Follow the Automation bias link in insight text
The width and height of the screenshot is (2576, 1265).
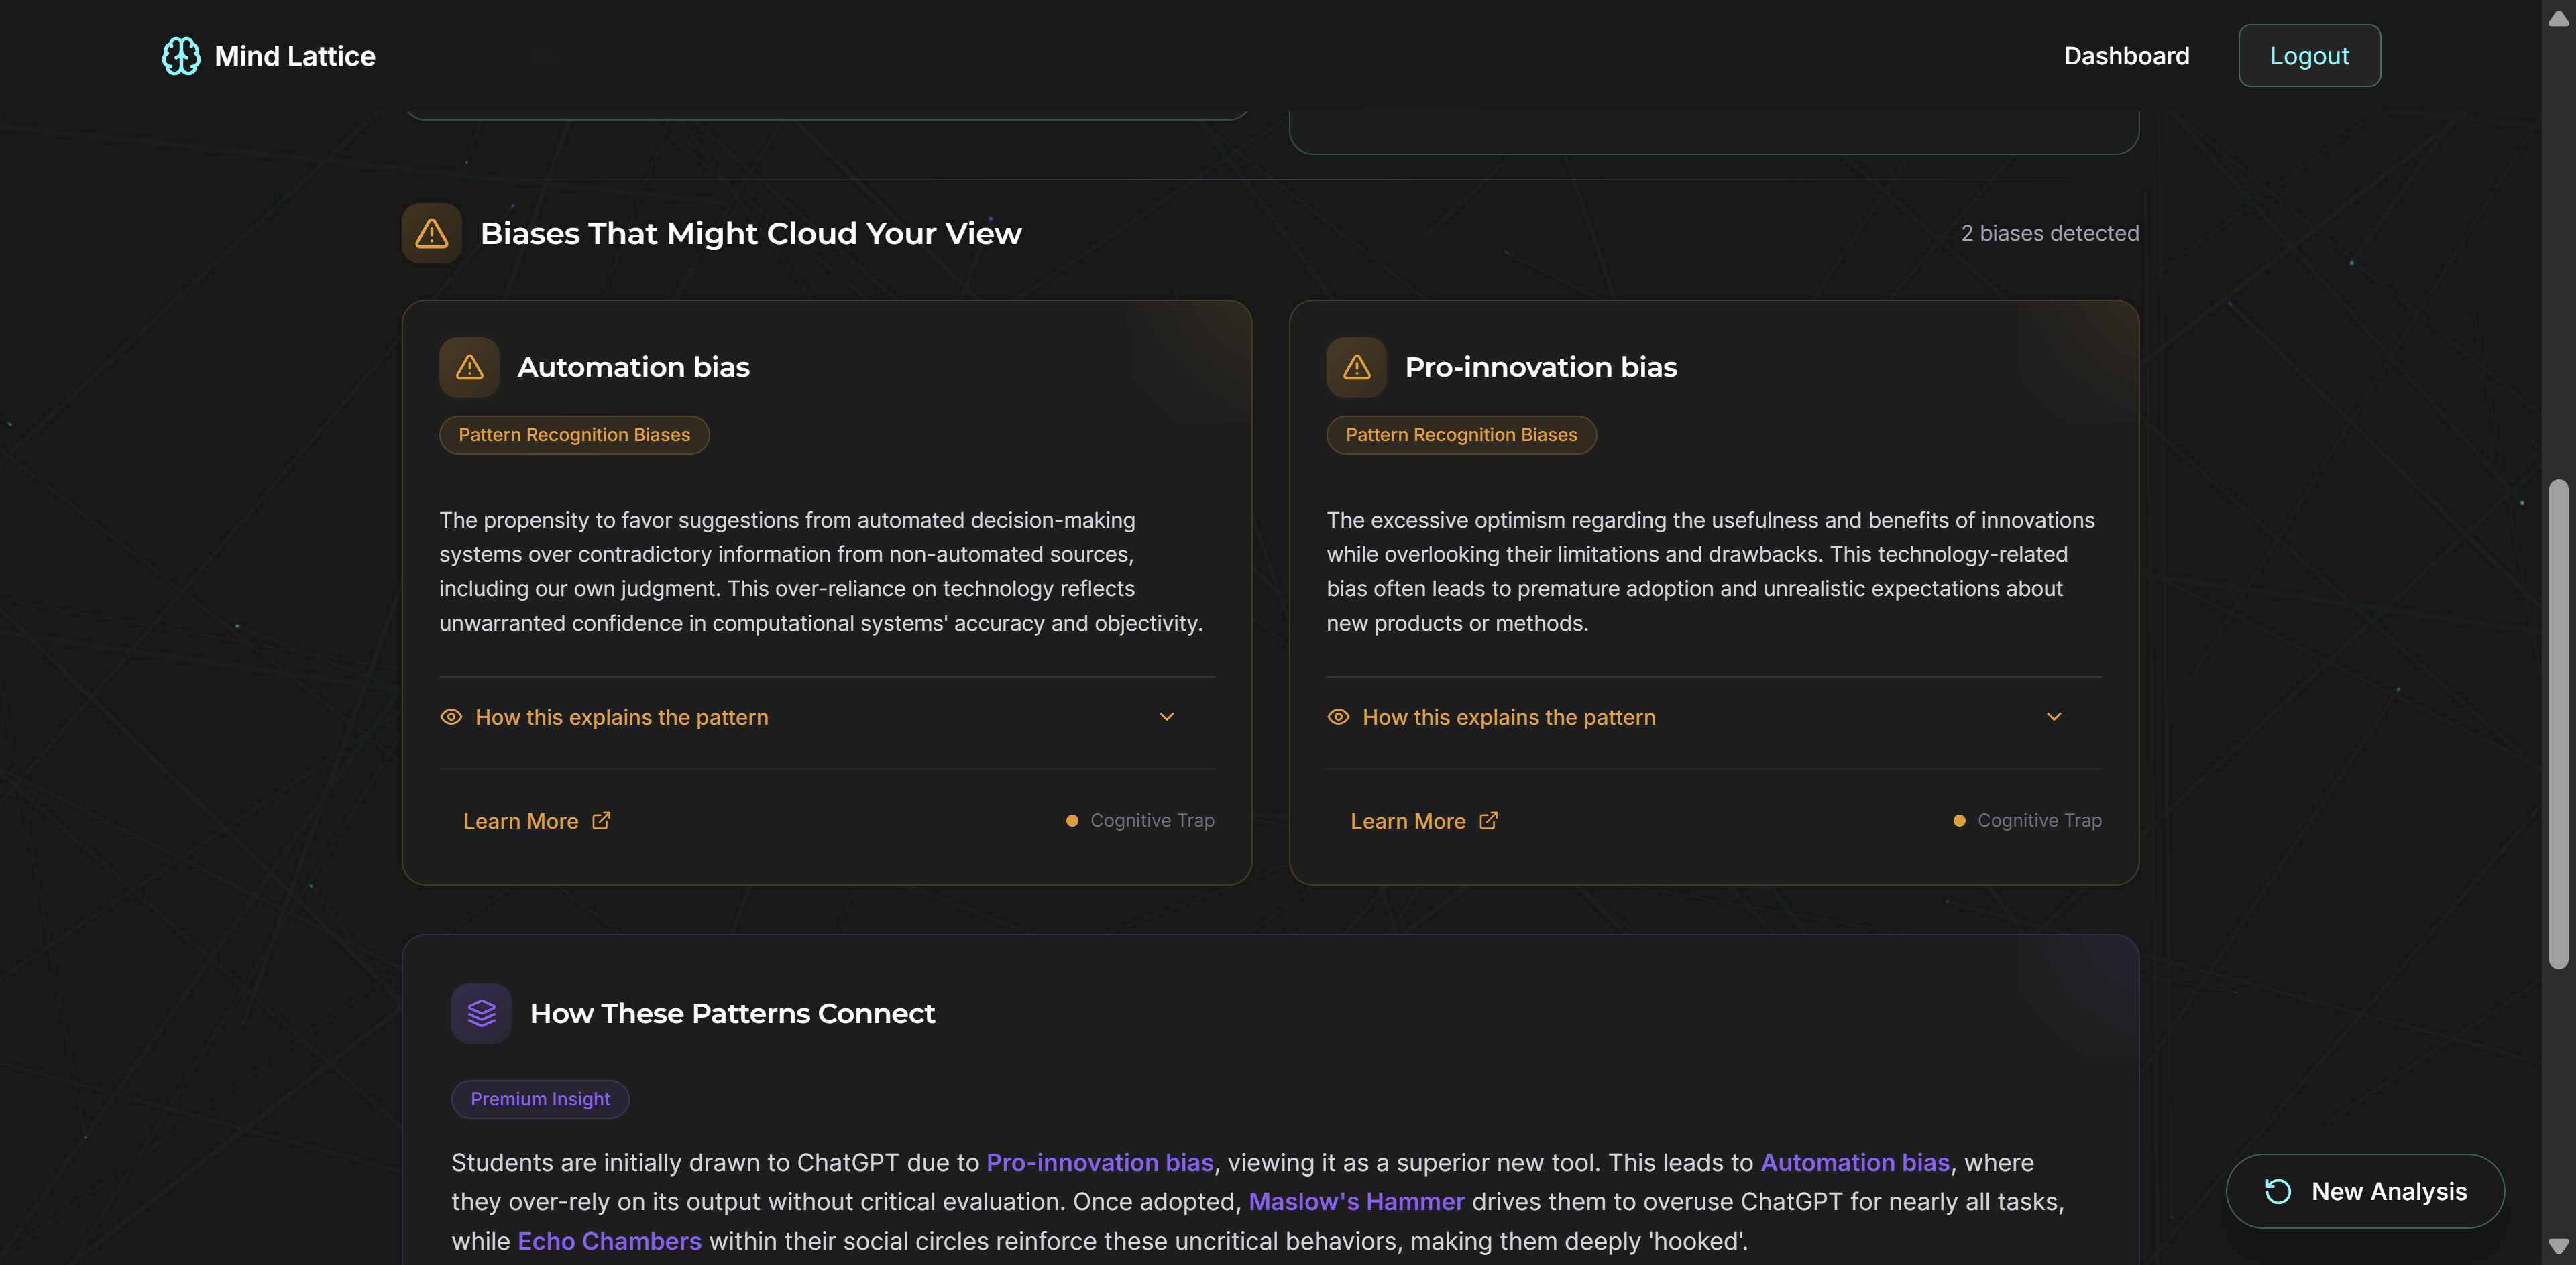(x=1854, y=1162)
